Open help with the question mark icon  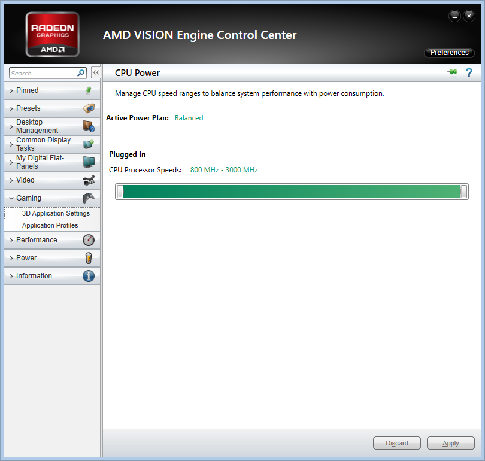(x=469, y=72)
